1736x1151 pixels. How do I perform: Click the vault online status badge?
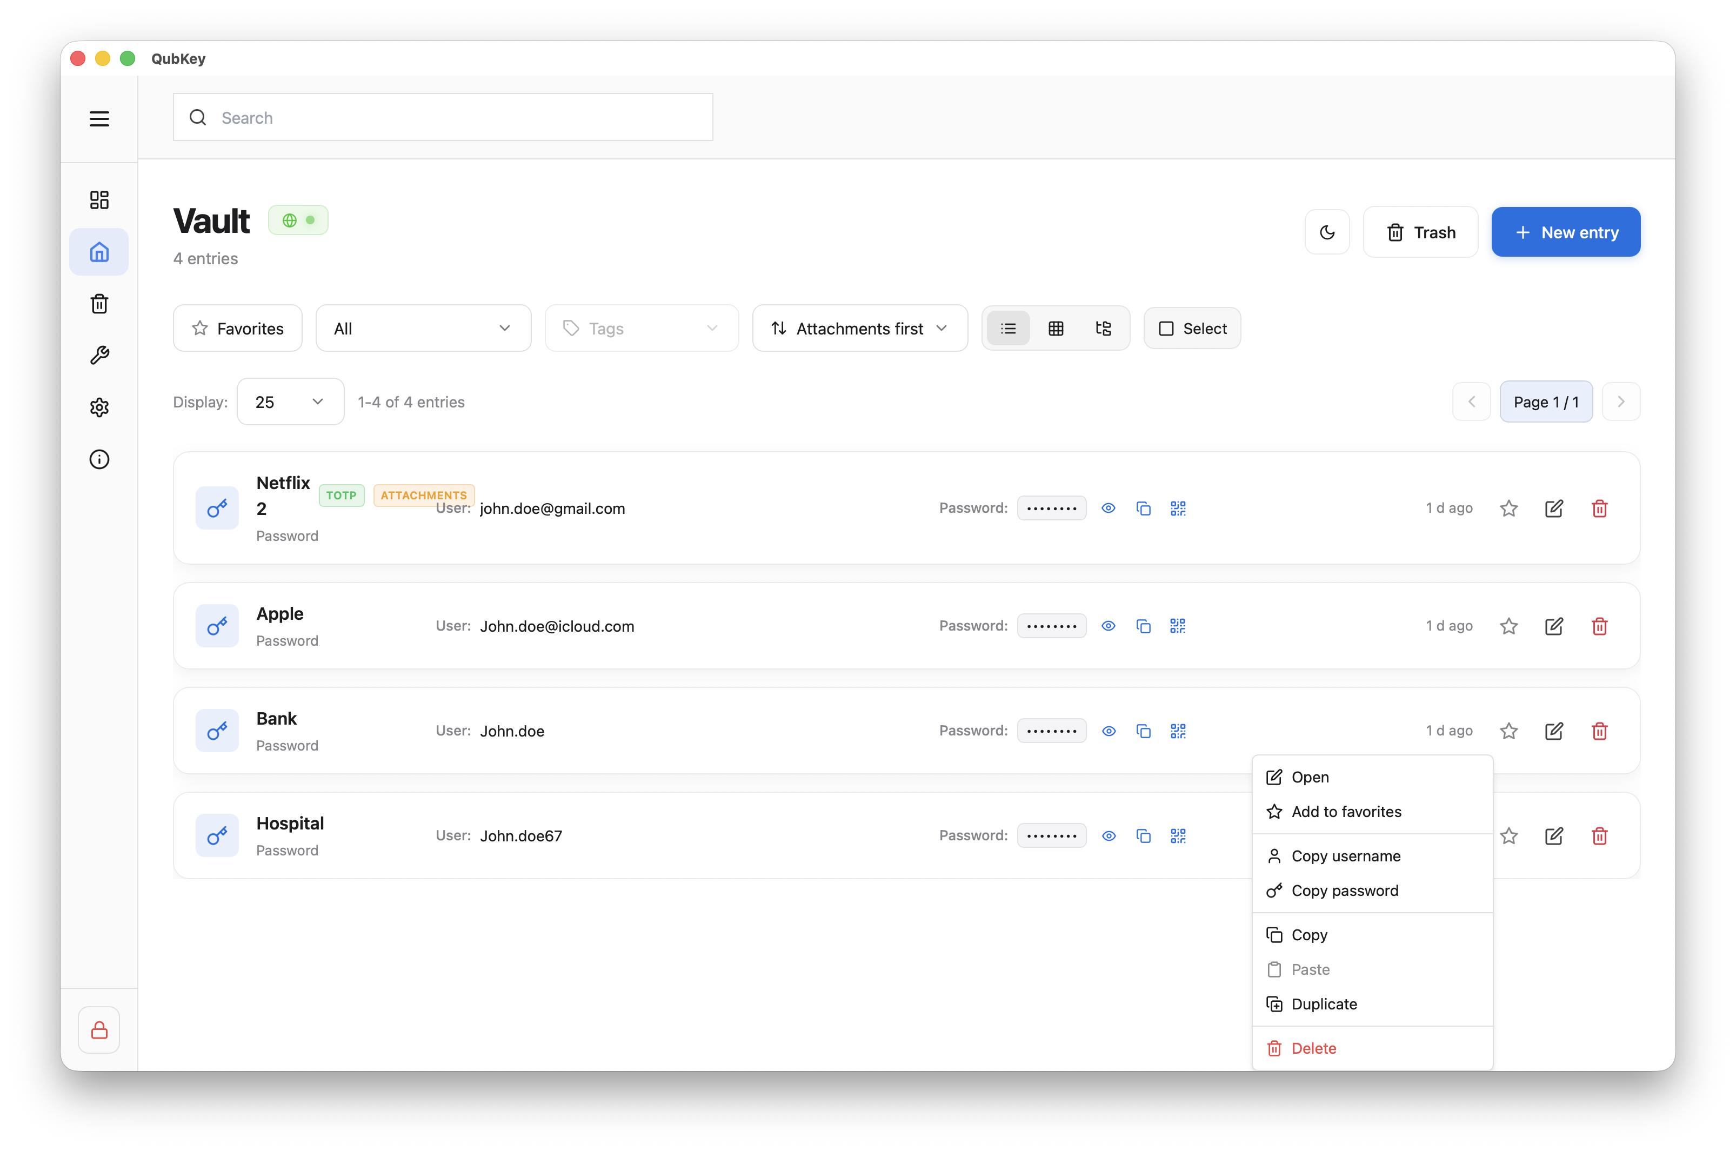[x=298, y=220]
